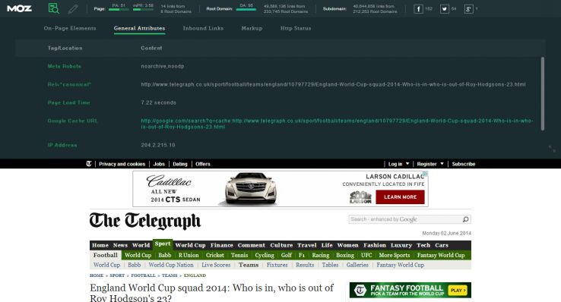Switch to On-Page Elements tab

click(x=70, y=28)
